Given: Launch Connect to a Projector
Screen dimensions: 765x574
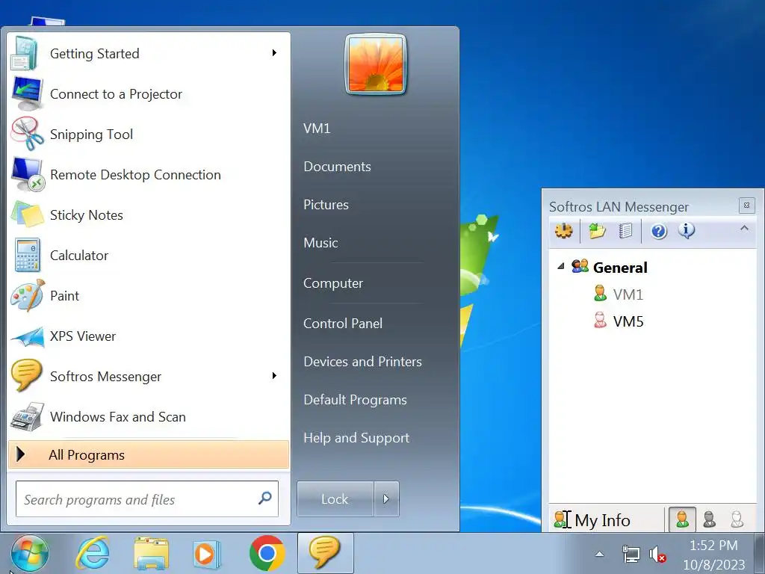Looking at the screenshot, I should 149,93.
